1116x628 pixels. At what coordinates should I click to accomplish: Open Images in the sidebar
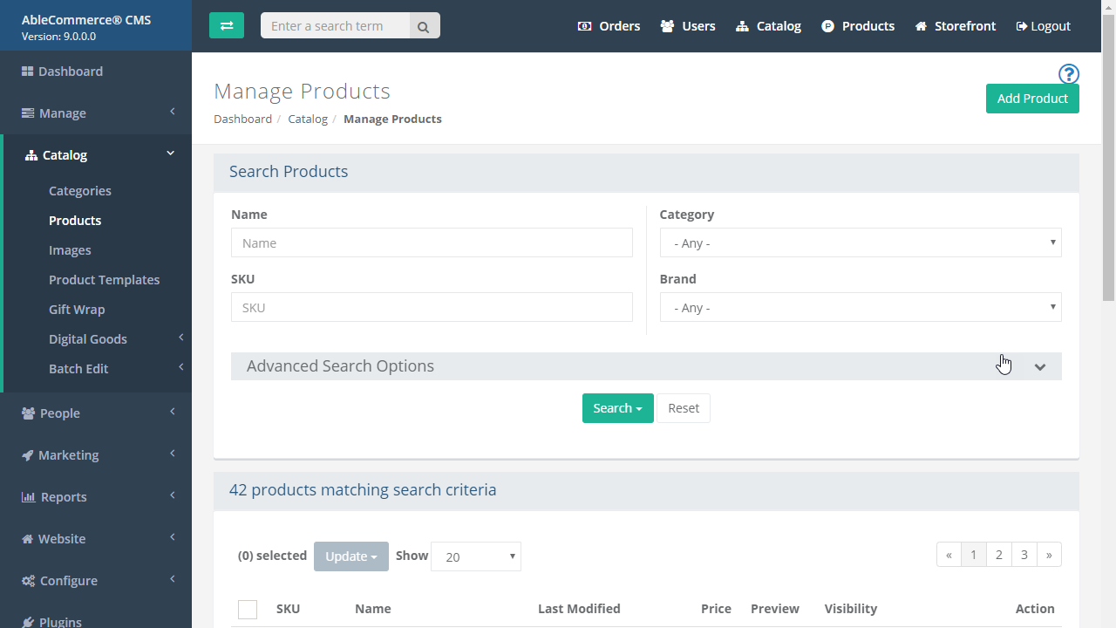point(70,250)
